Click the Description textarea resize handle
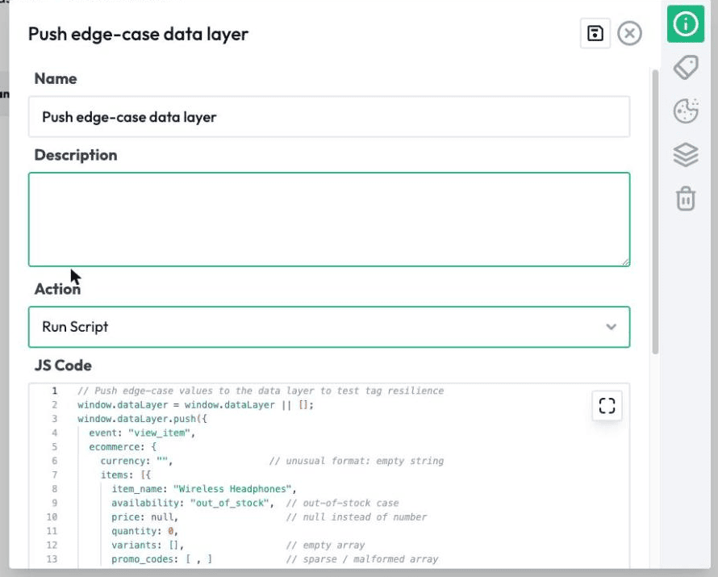The height and width of the screenshot is (577, 718). [625, 261]
